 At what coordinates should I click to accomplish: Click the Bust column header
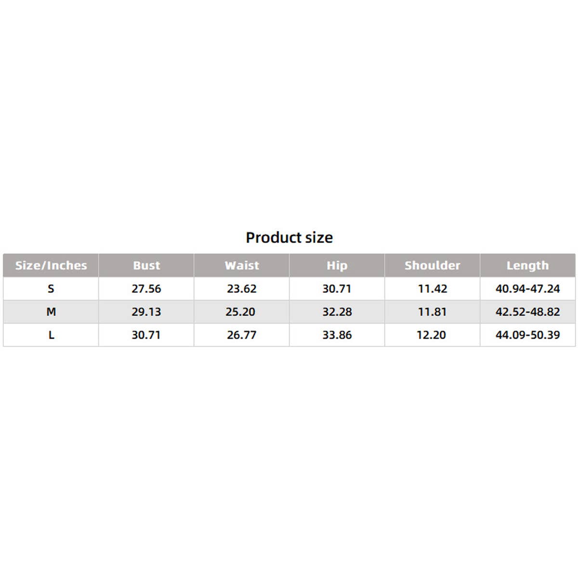coord(146,265)
